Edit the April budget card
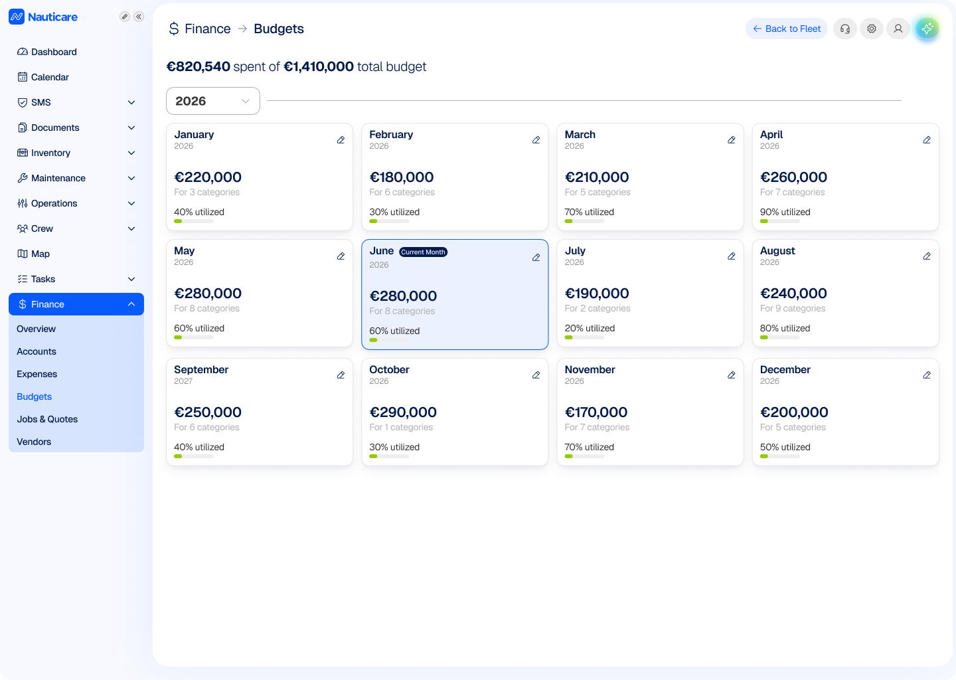This screenshot has height=680, width=956. click(x=927, y=140)
